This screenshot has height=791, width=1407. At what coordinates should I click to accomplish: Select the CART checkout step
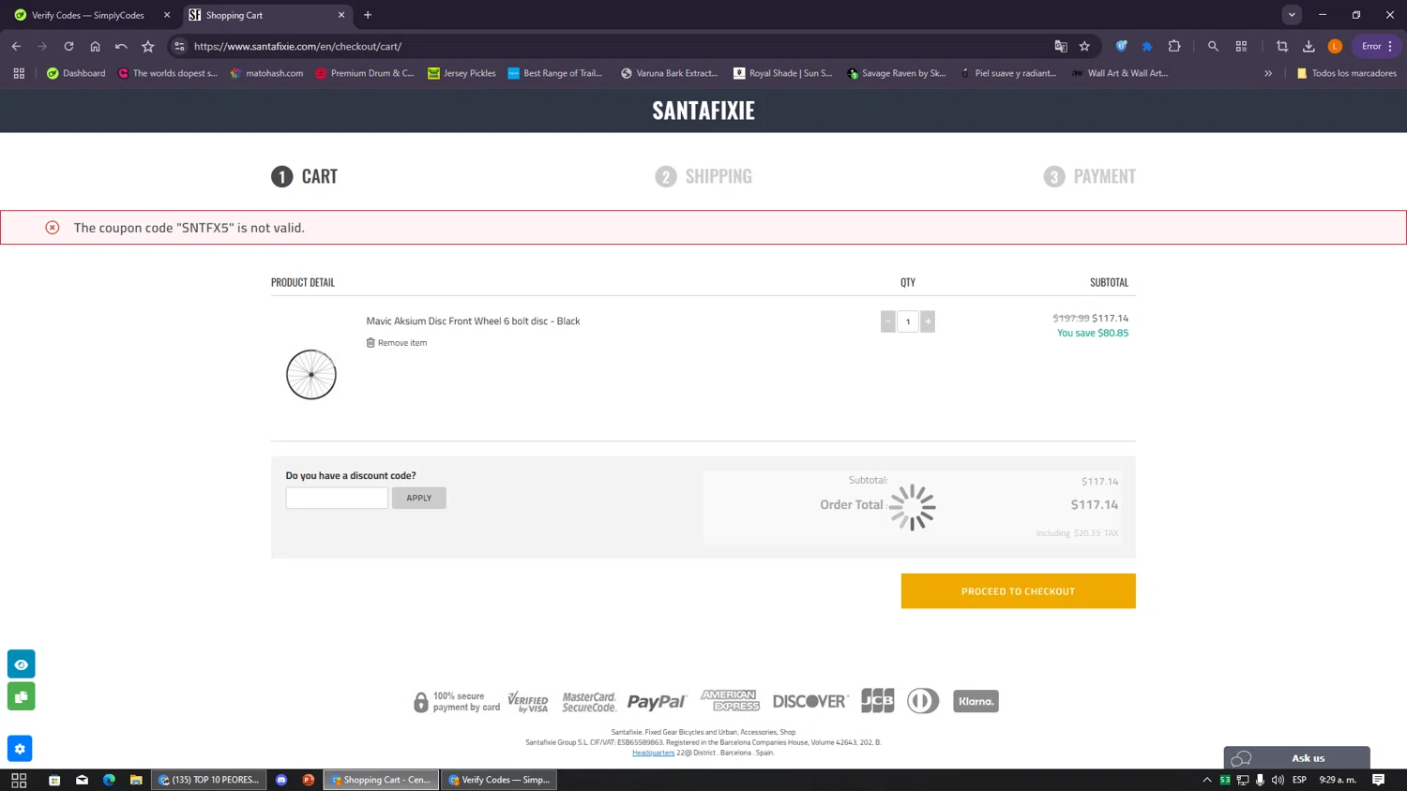(x=304, y=176)
